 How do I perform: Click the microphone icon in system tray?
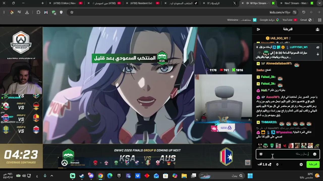pos(45,176)
